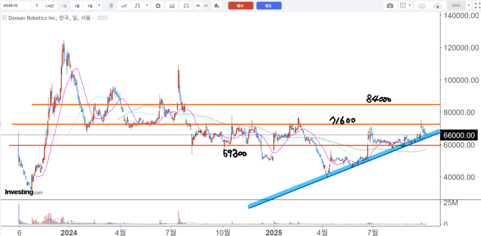Click the blue sell button
This screenshot has height=236, width=481.
(x=269, y=6)
